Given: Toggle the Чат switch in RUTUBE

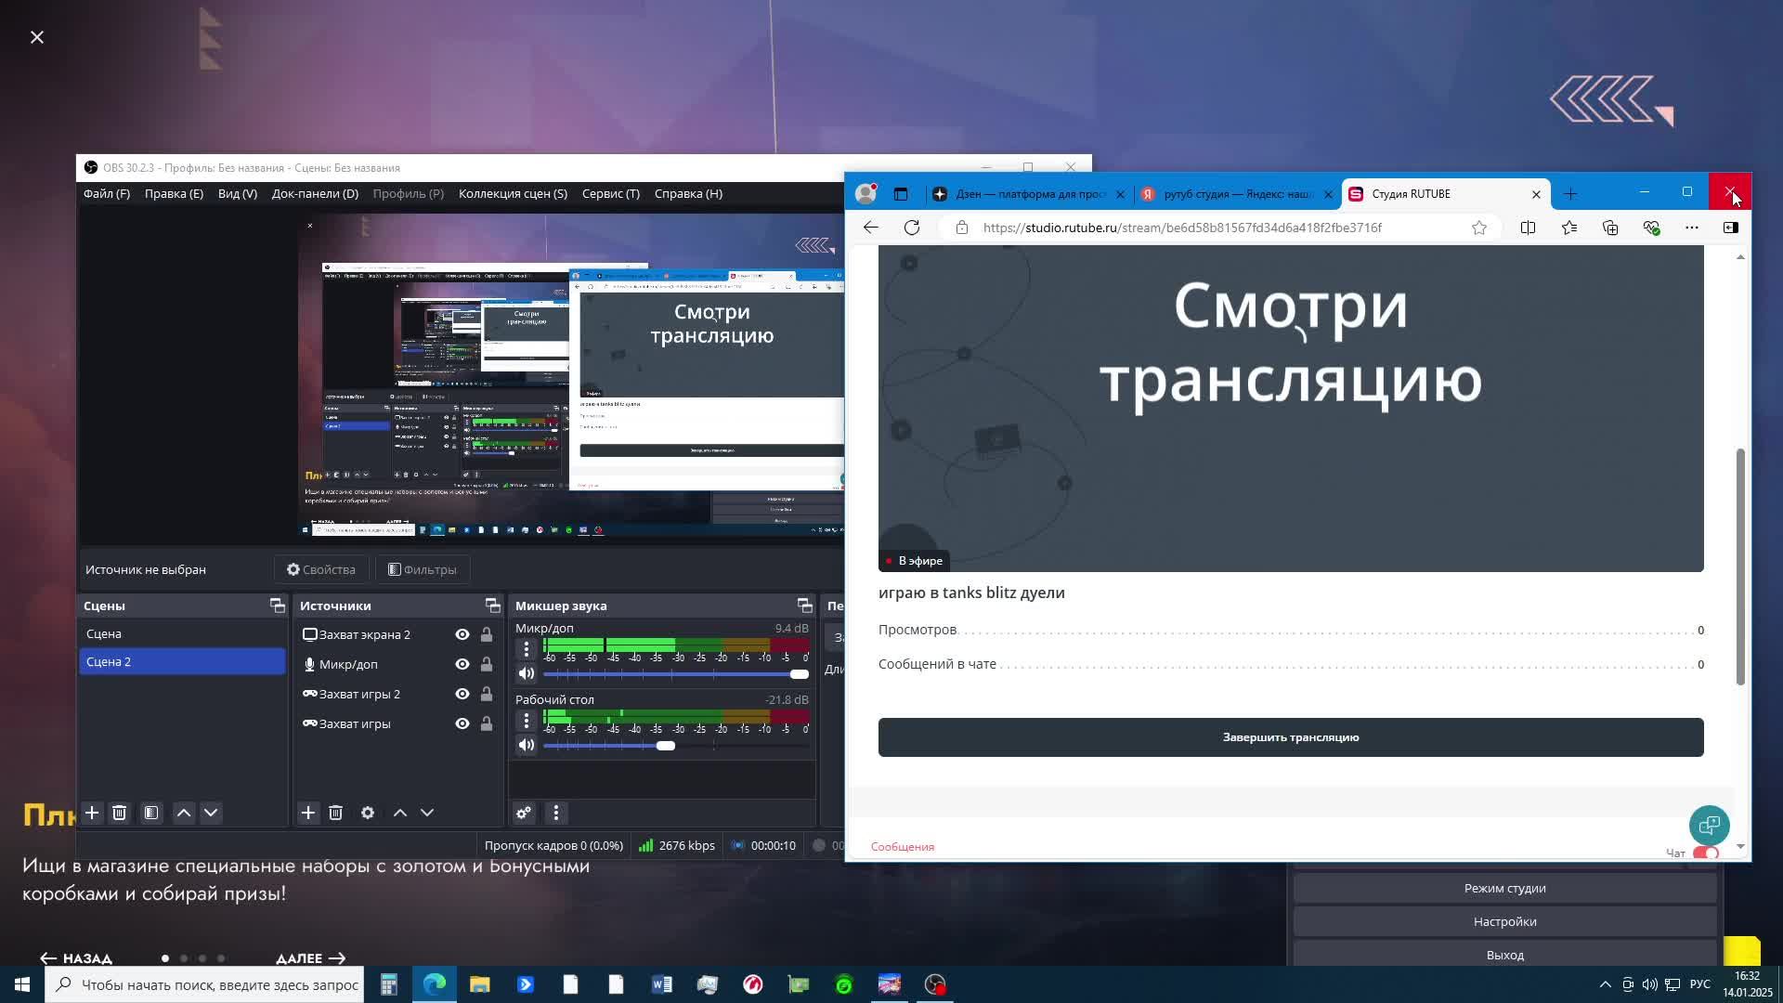Looking at the screenshot, I should (x=1706, y=853).
